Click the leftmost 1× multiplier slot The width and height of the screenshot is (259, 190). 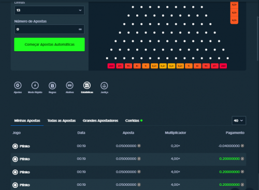[146, 66]
